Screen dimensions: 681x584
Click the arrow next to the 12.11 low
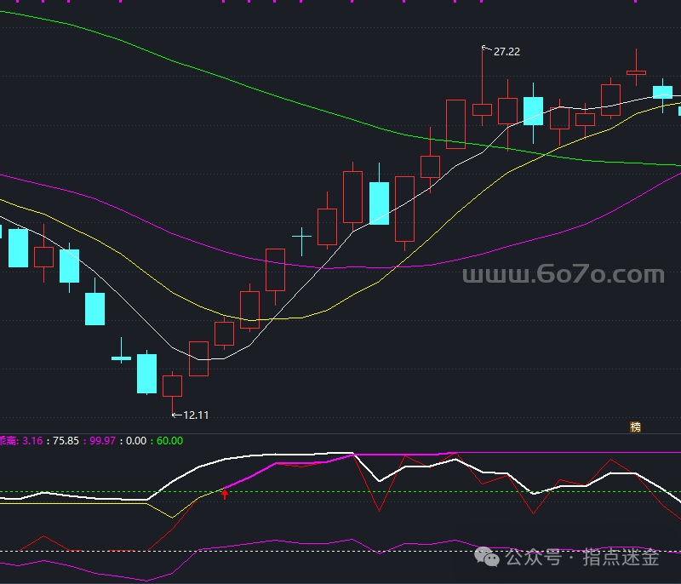click(x=176, y=415)
